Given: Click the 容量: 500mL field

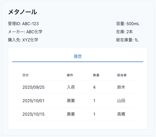Looking at the screenshot, I should pos(128,24).
